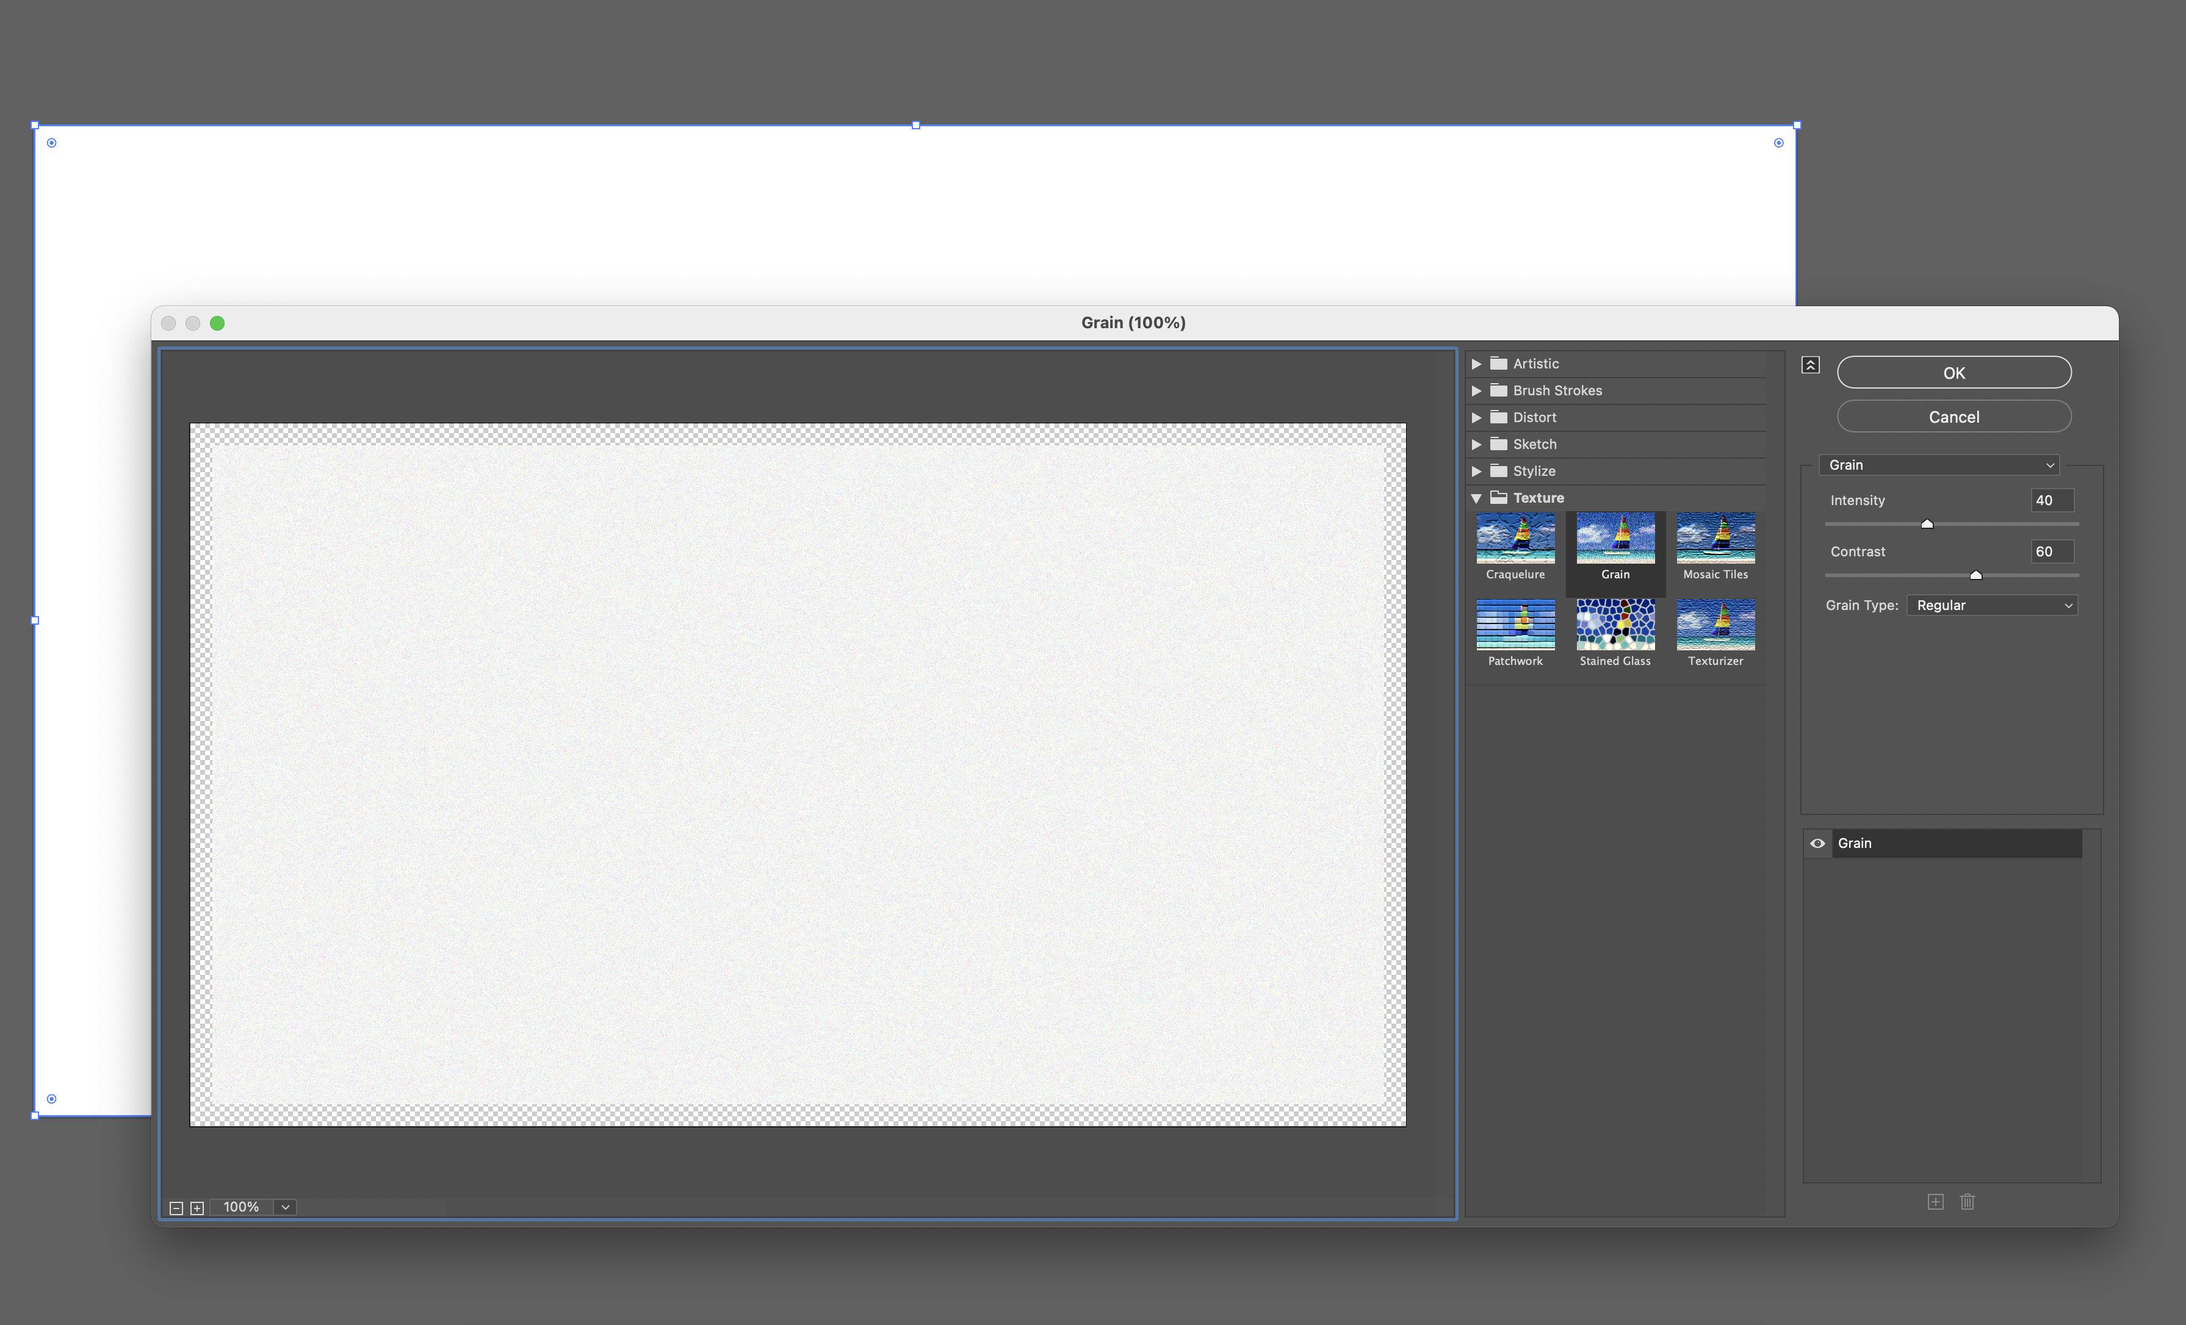
Task: Click the top-left corner radius widget on the artboard
Action: [x=51, y=143]
